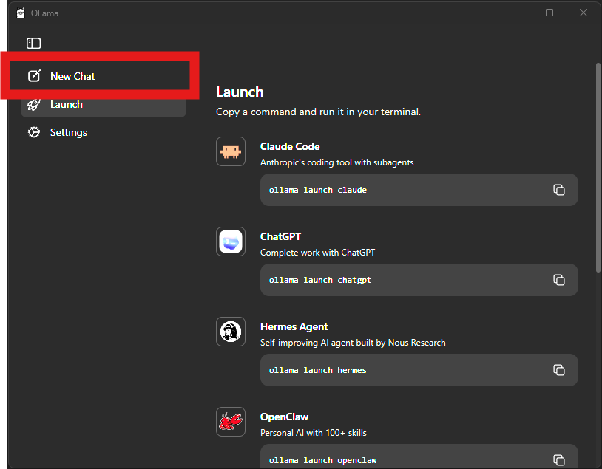Image resolution: width=602 pixels, height=469 pixels.
Task: Copy the ollama launch hermes command
Action: 559,370
